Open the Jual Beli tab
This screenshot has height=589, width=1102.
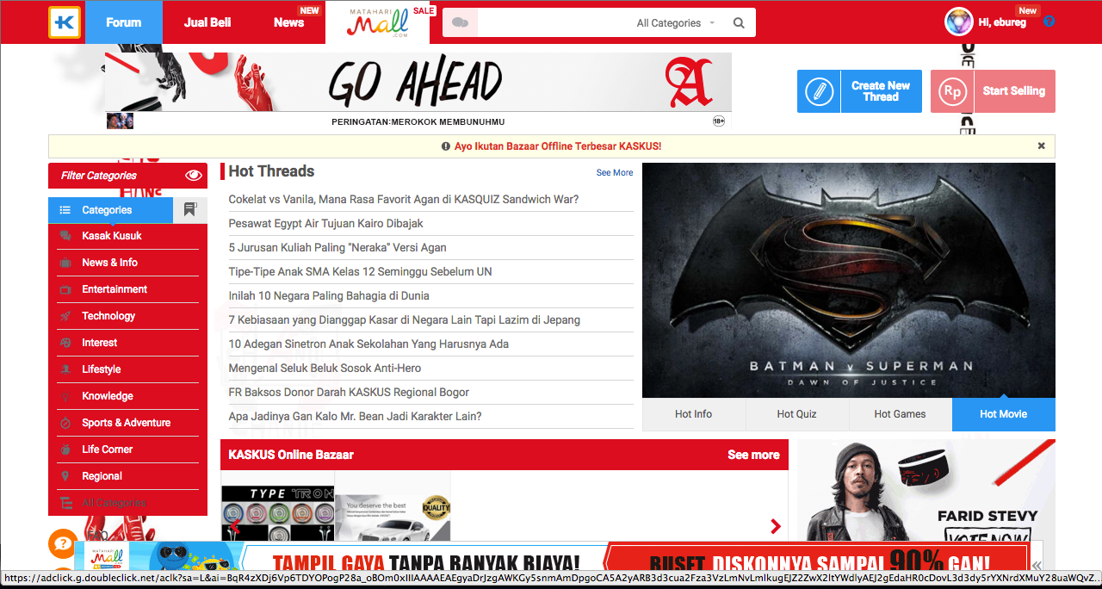coord(207,22)
